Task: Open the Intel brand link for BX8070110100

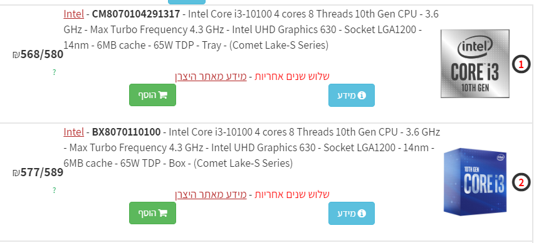Action: click(x=73, y=132)
